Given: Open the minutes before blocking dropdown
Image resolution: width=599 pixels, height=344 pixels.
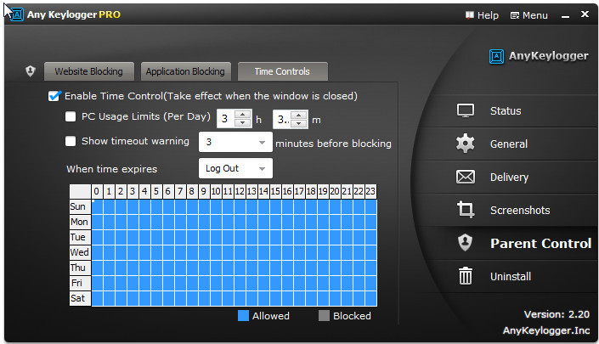Looking at the screenshot, I should pyautogui.click(x=235, y=142).
